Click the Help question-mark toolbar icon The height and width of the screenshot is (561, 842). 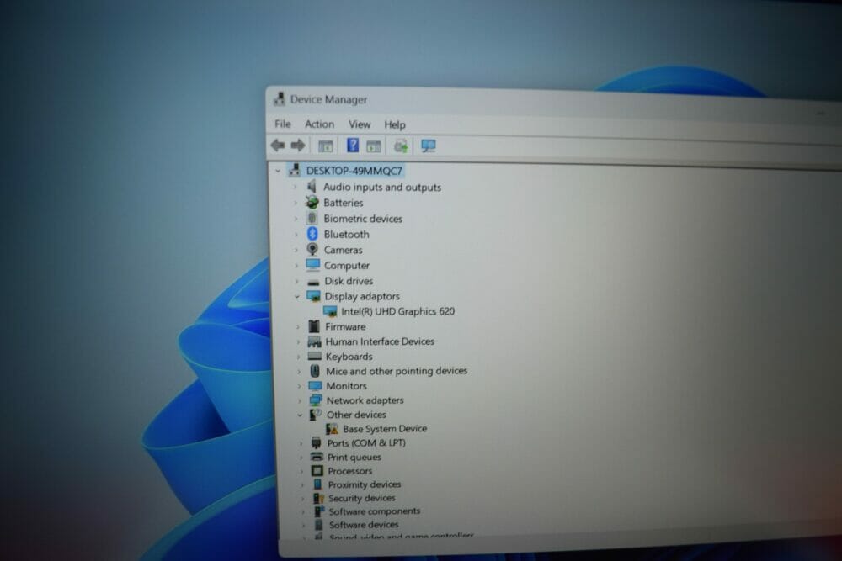click(353, 145)
